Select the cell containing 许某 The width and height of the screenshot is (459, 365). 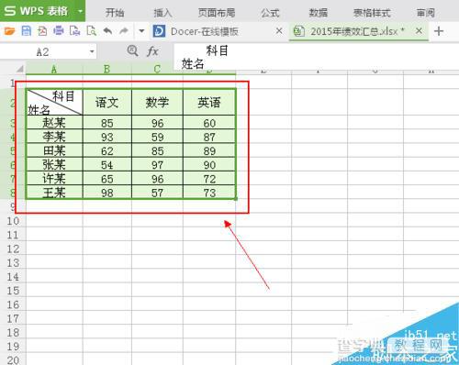pyautogui.click(x=54, y=178)
